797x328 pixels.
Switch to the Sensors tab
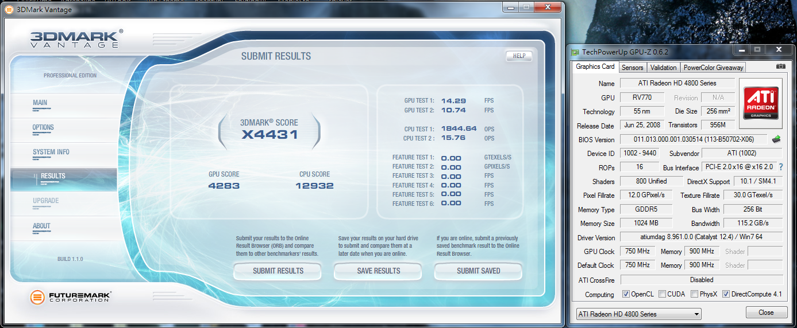(x=633, y=67)
